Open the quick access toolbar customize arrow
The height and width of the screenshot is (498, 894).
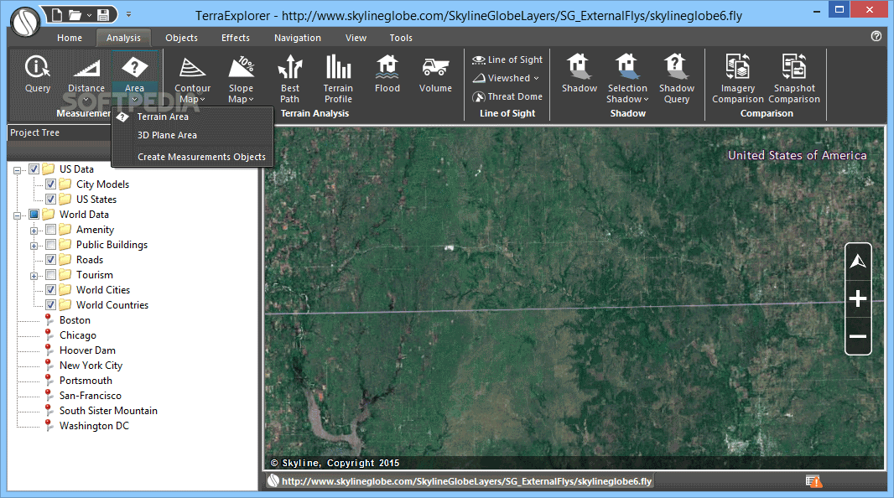[x=129, y=14]
